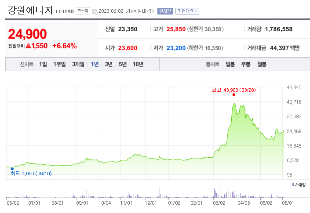Click the blue 최저 4,080 low marker
The height and width of the screenshot is (213, 310).
pos(12,169)
